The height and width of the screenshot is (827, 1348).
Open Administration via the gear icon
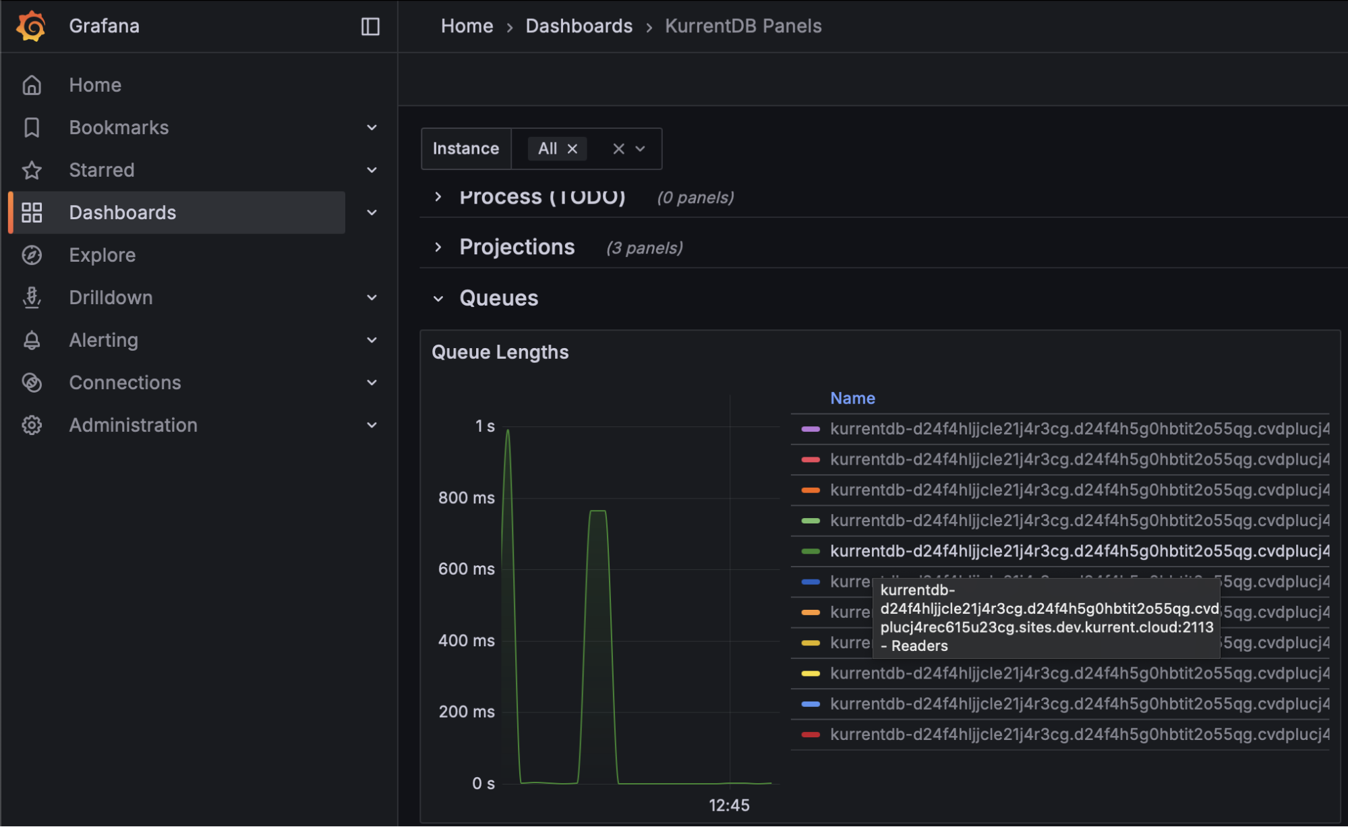[32, 425]
